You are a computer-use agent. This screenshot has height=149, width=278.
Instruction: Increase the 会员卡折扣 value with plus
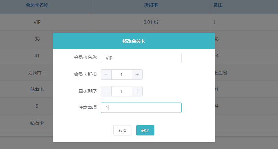tap(137, 74)
